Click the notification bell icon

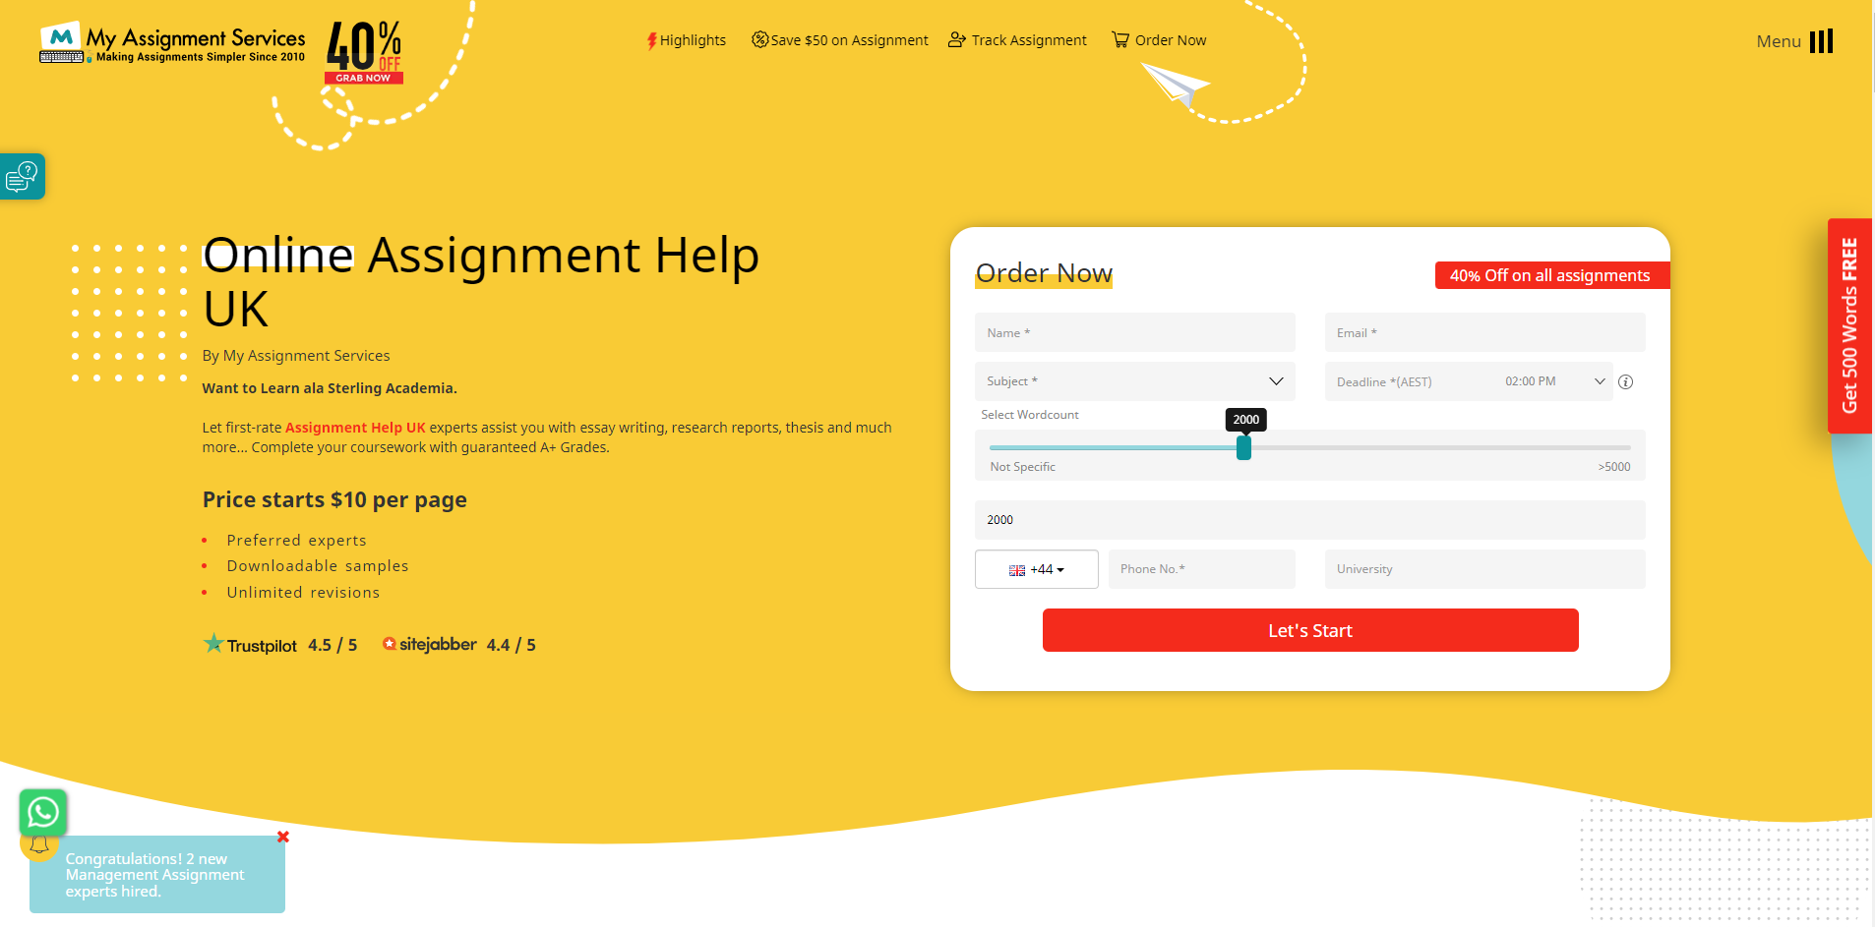pos(39,844)
